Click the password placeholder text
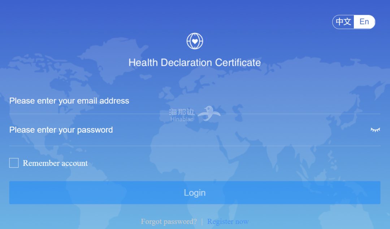Viewport: 390px width, 229px height. [61, 130]
